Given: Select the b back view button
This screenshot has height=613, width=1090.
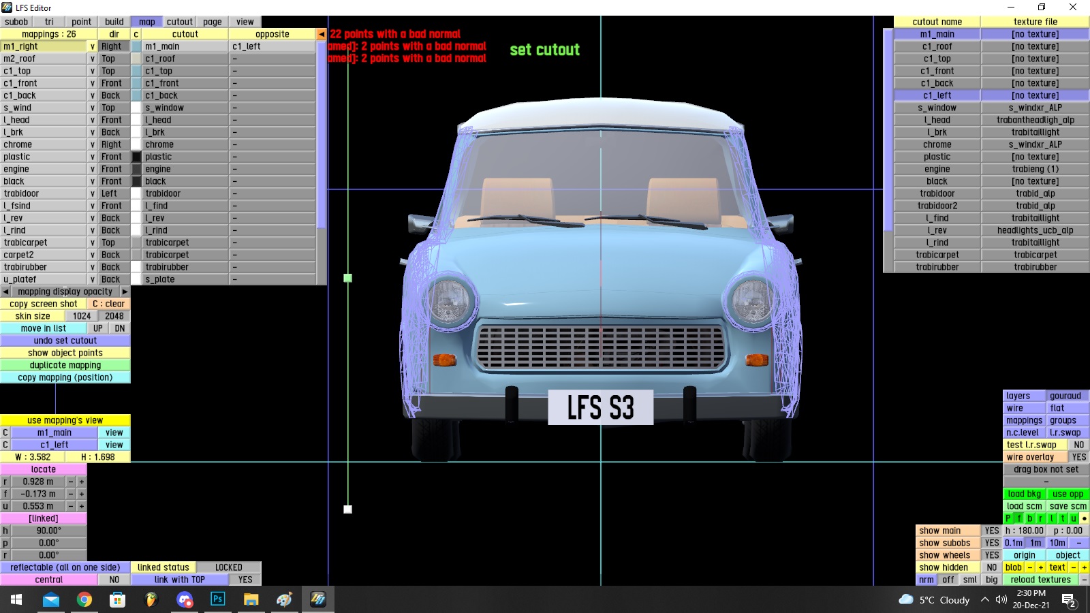Looking at the screenshot, I should (1030, 518).
